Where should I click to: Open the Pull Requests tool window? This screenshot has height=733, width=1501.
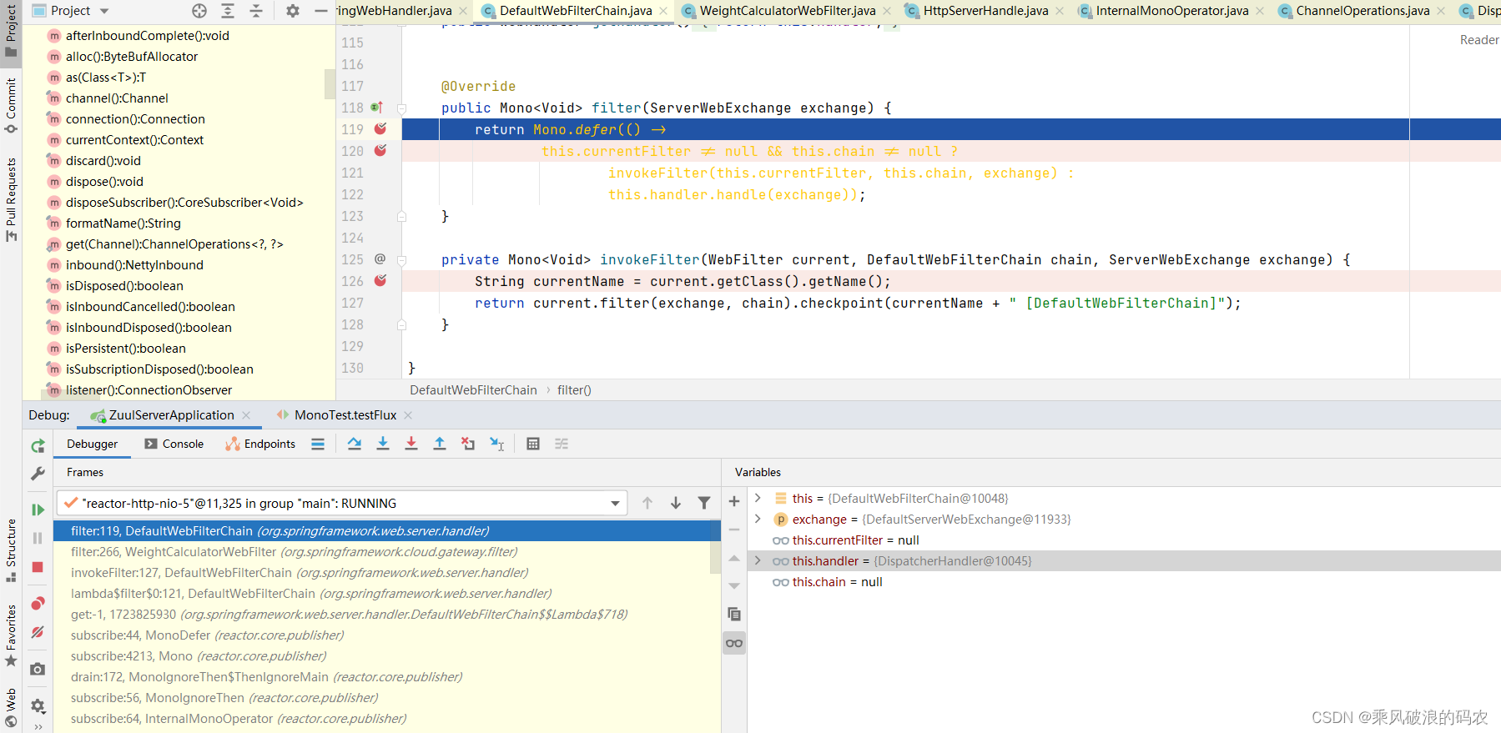(11, 200)
